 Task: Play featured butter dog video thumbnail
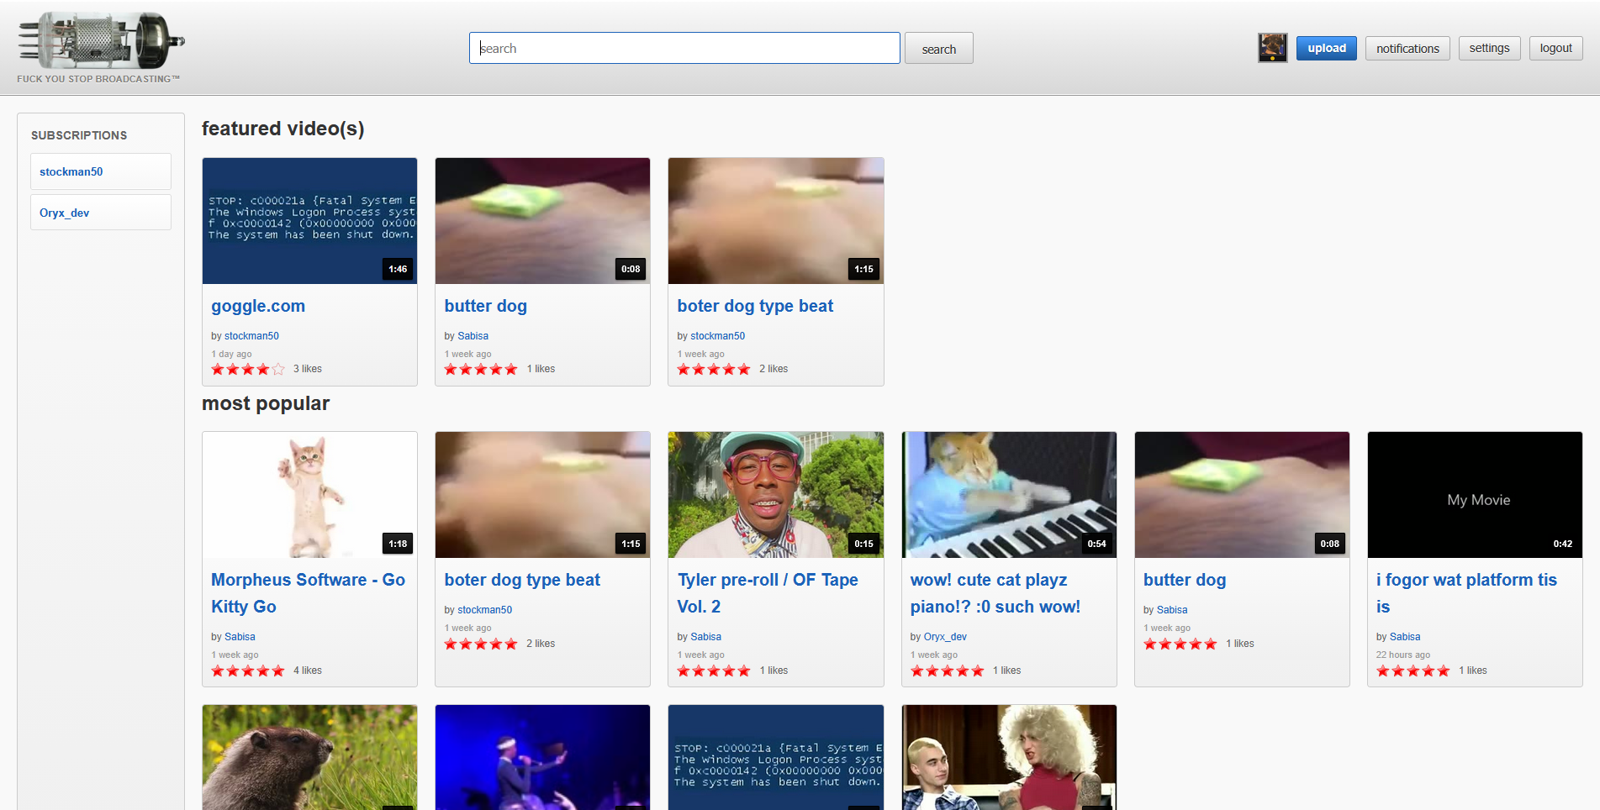[x=542, y=221]
